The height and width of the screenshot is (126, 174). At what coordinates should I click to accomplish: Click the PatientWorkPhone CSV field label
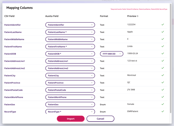(14, 97)
